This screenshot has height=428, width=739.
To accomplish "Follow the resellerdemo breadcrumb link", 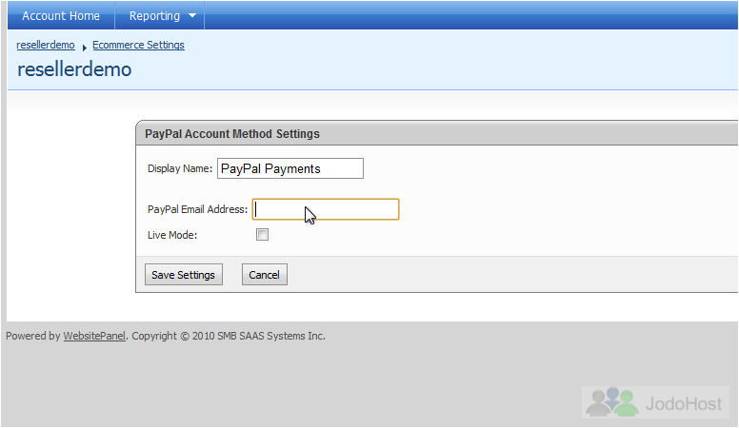I will pyautogui.click(x=46, y=45).
